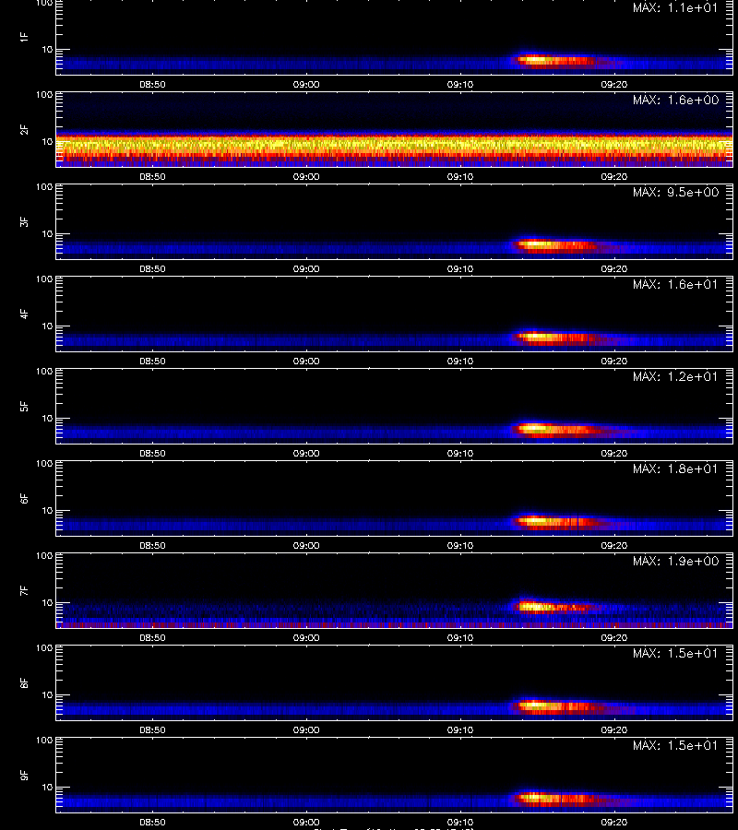The height and width of the screenshot is (830, 738).
Task: Click the 09:20 tick label below panel 3F
Action: click(614, 269)
